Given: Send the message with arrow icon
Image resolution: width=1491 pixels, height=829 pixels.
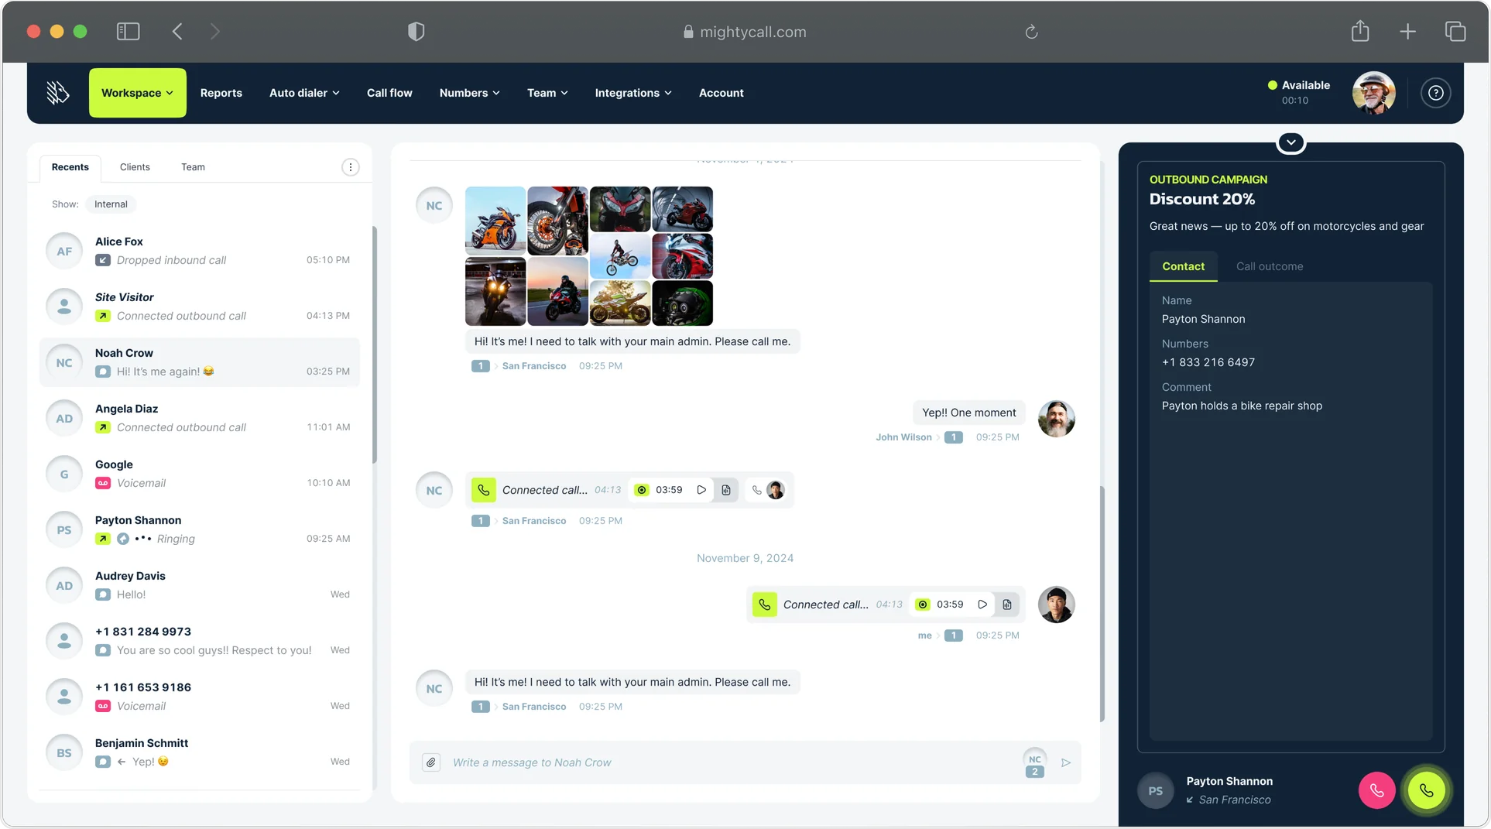Looking at the screenshot, I should coord(1066,762).
